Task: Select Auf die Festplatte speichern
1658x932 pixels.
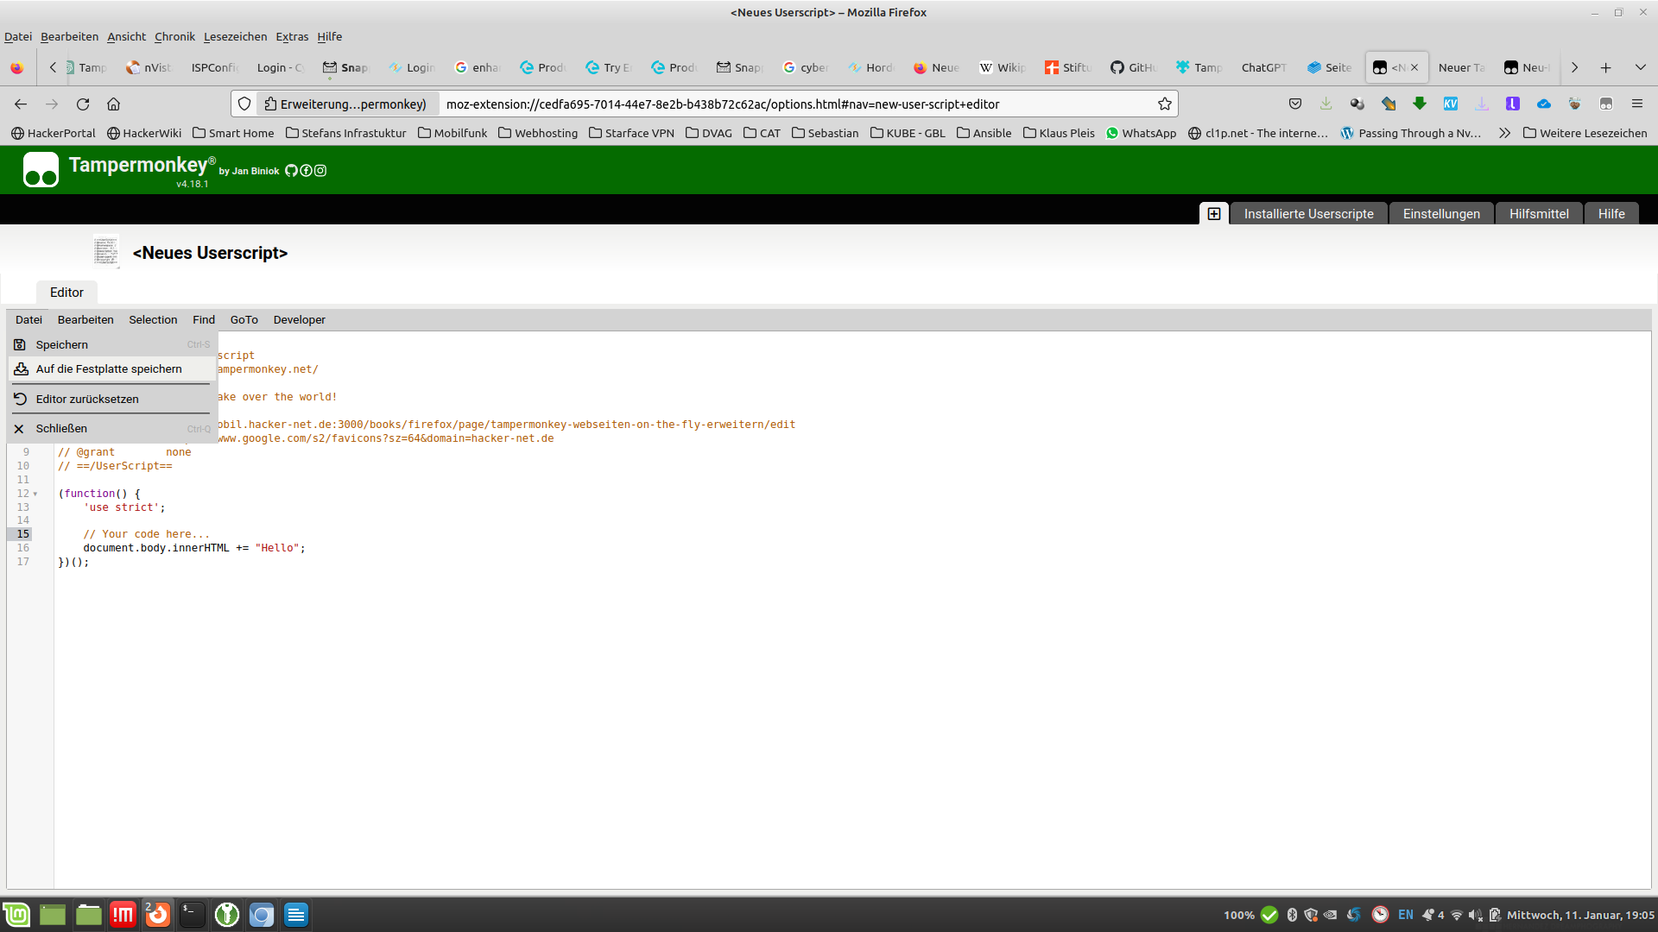Action: pyautogui.click(x=109, y=369)
